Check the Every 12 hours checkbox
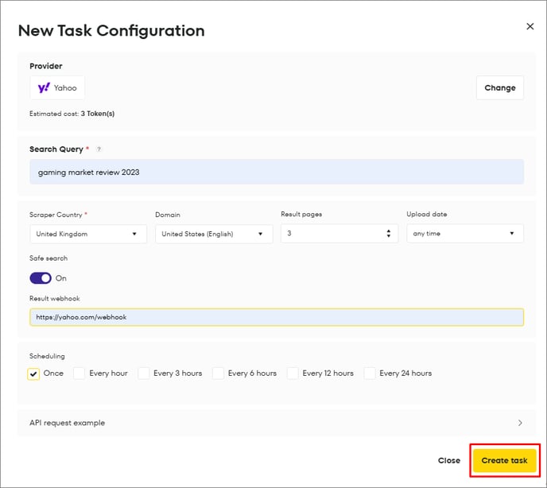 [x=293, y=374]
